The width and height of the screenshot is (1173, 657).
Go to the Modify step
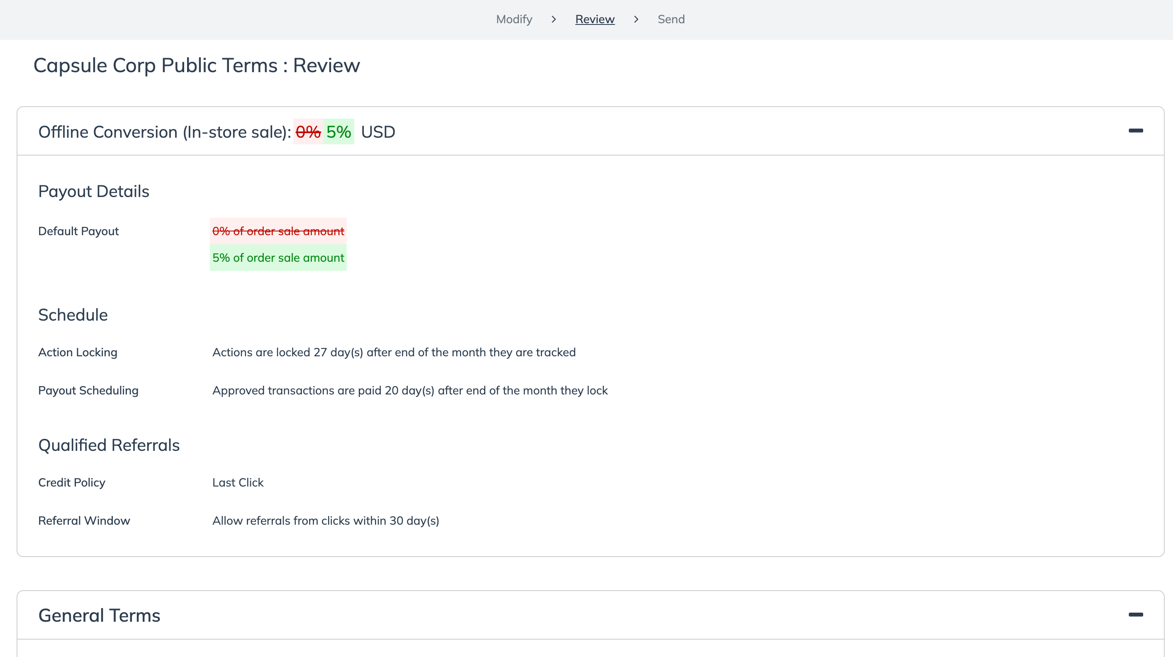(x=513, y=19)
